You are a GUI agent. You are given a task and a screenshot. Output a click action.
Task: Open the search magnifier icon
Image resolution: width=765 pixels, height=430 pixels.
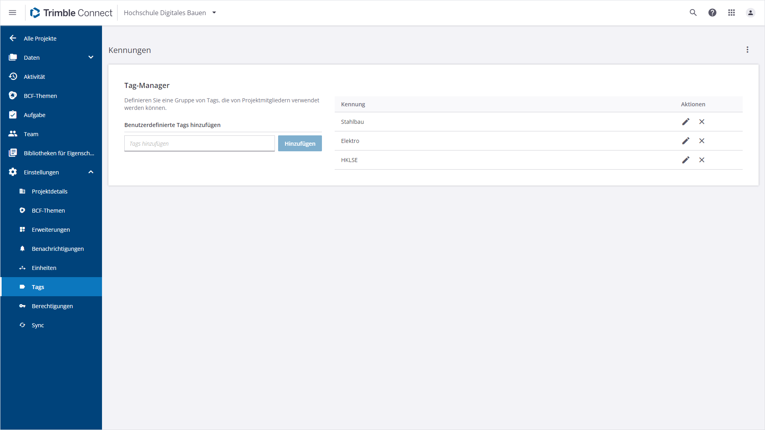(x=693, y=13)
